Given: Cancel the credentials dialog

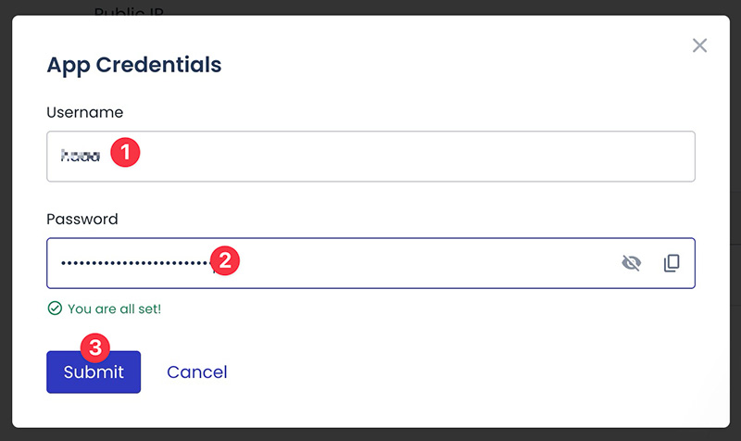Looking at the screenshot, I should coord(196,372).
